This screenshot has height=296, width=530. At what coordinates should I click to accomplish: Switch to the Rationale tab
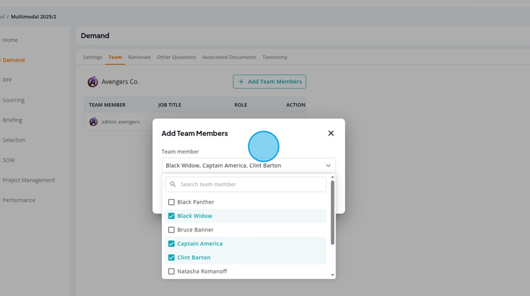coord(139,57)
